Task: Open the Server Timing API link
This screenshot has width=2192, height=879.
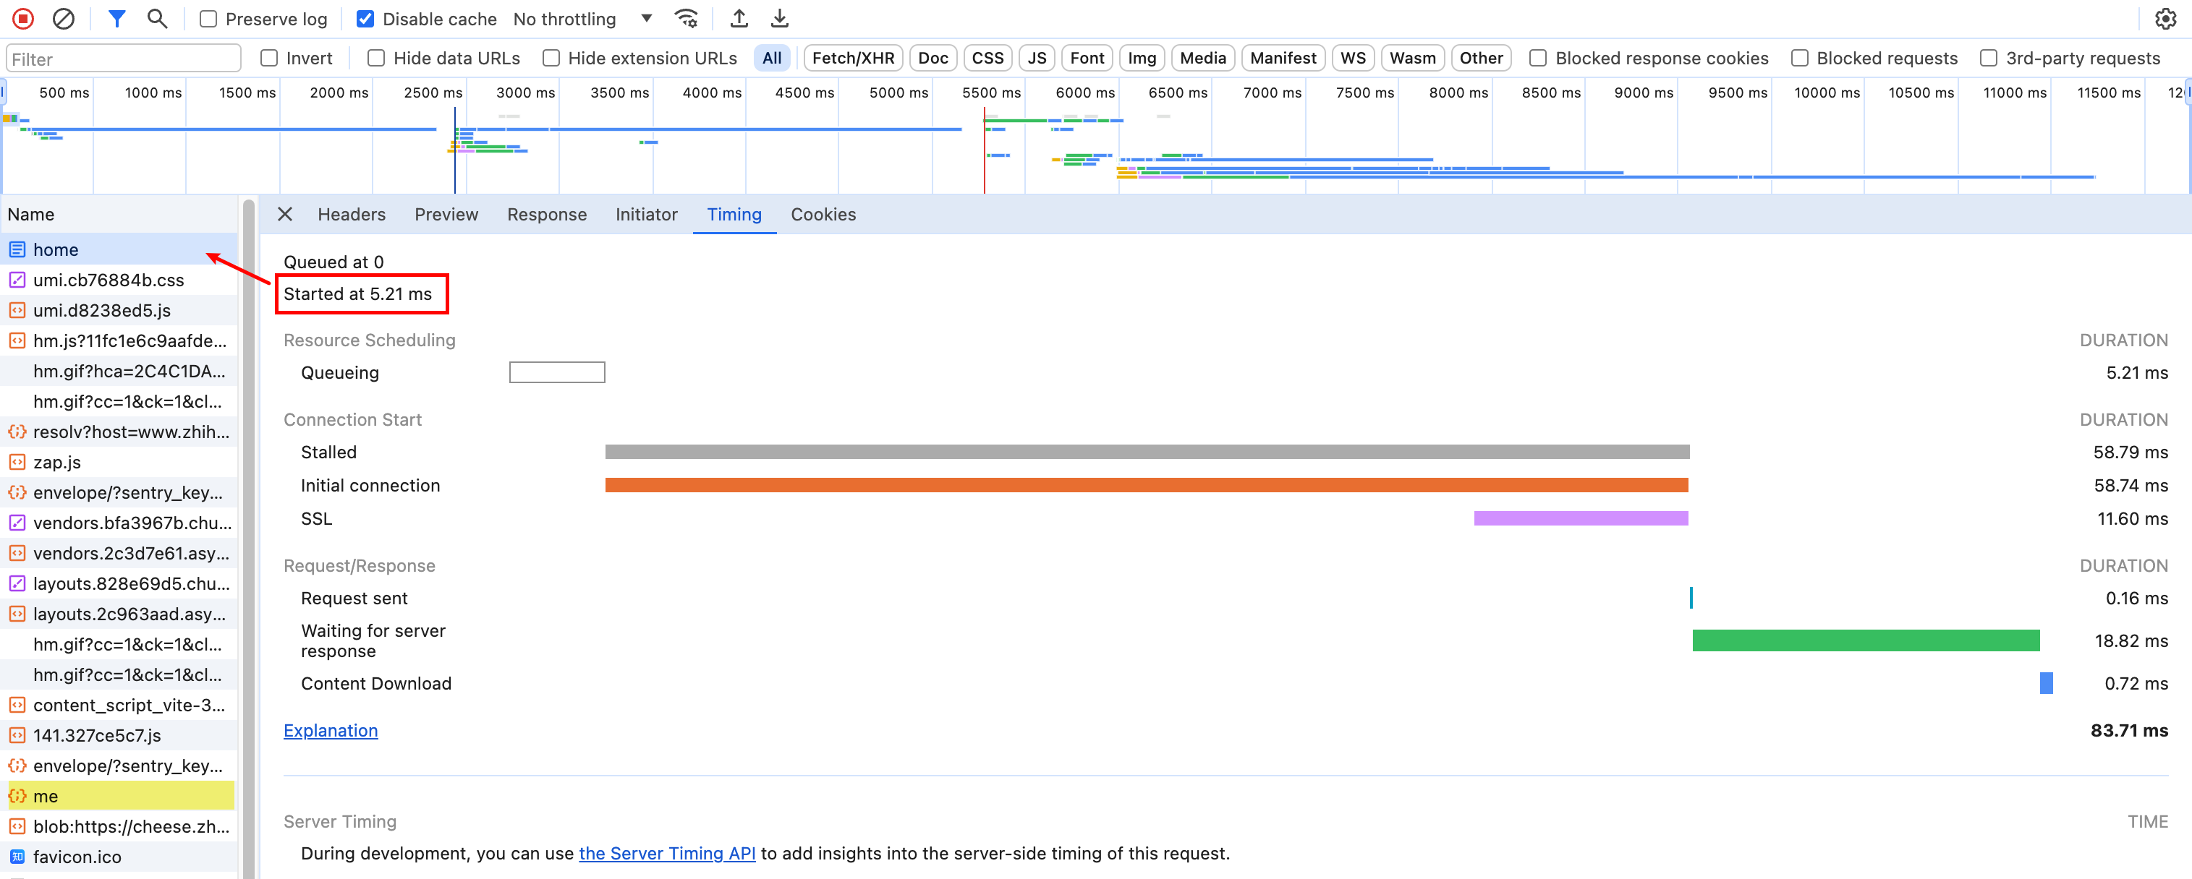Action: pyautogui.click(x=666, y=853)
